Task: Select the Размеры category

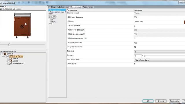Action: pos(52,18)
